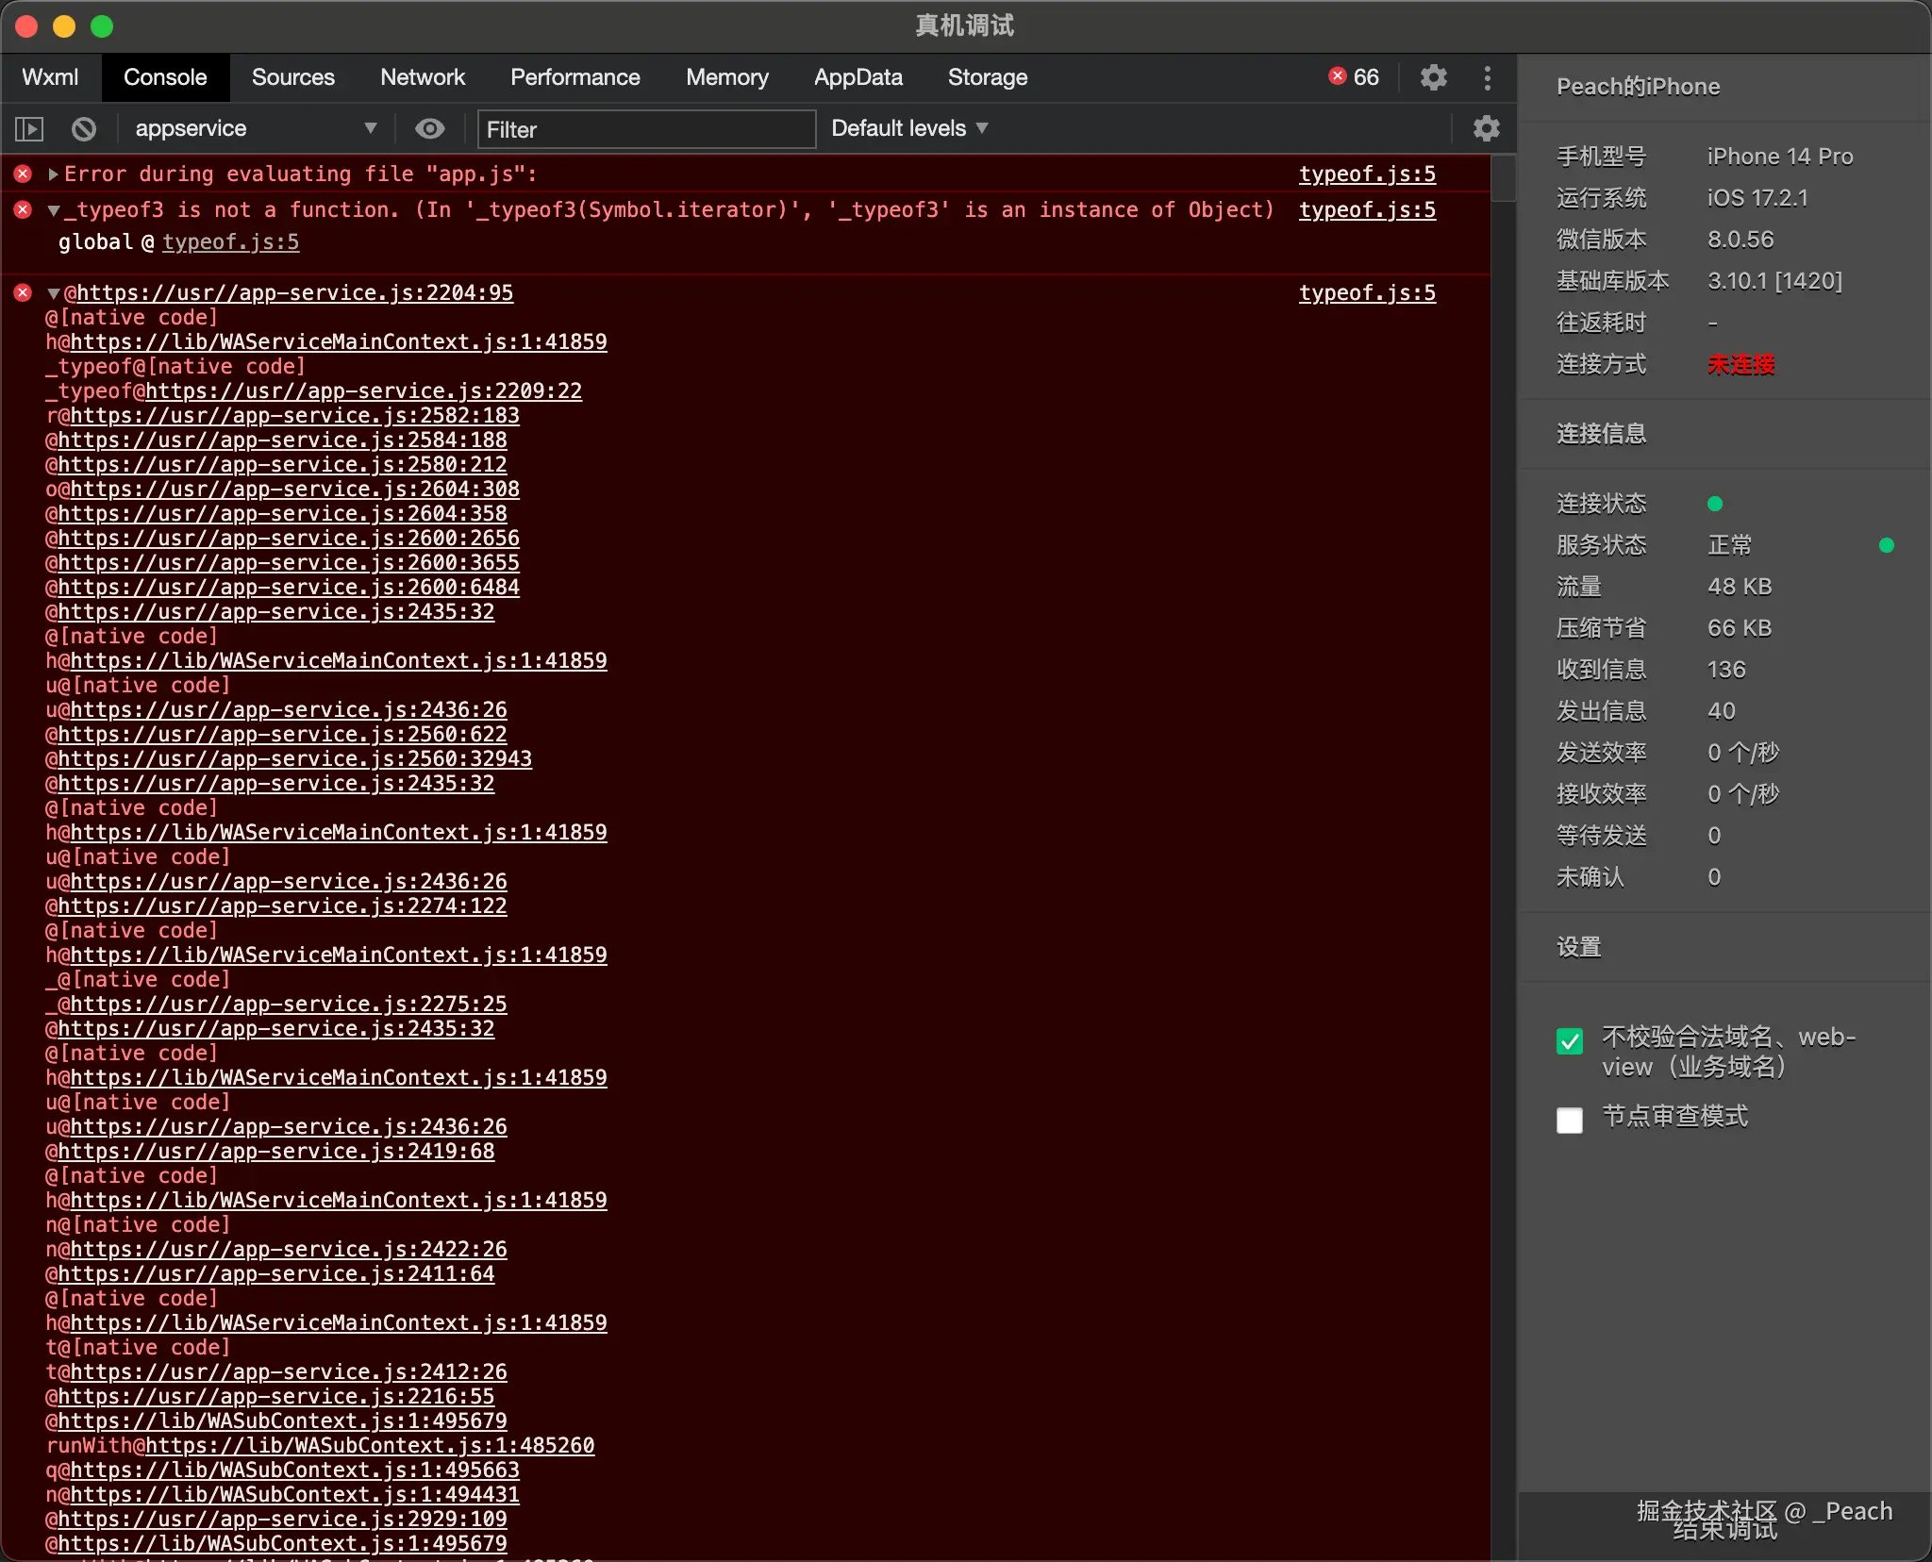Image resolution: width=1932 pixels, height=1562 pixels.
Task: Collapse the '_typeof3 is not a function' error
Action: click(x=53, y=210)
